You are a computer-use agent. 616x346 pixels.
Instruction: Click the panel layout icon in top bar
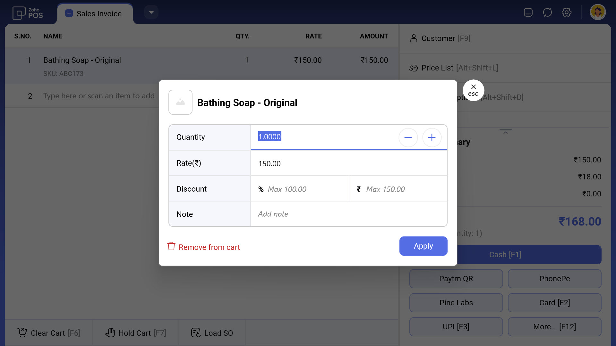(528, 12)
